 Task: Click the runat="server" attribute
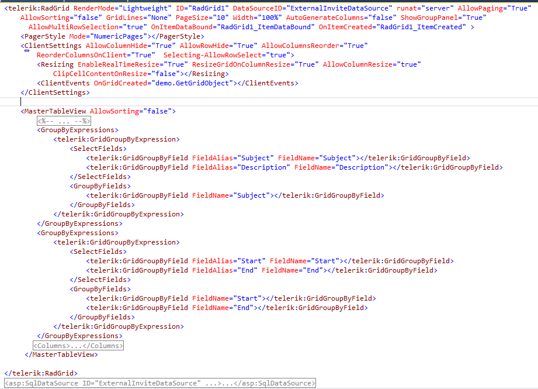[x=425, y=8]
